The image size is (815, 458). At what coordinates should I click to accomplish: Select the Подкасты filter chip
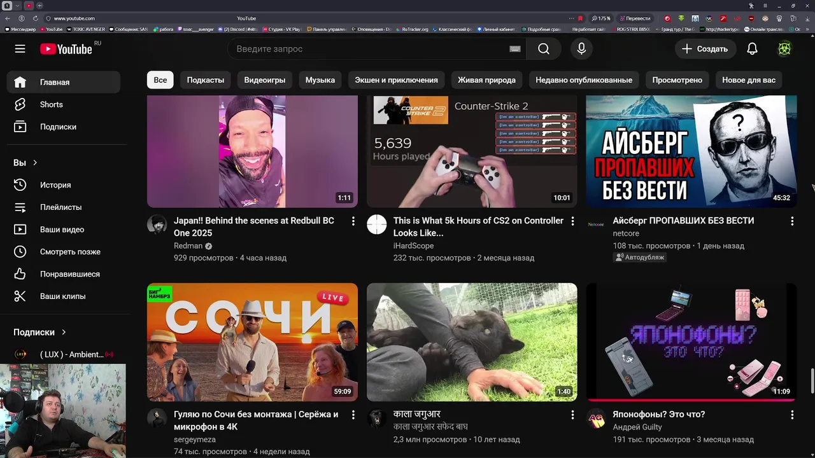coord(206,80)
